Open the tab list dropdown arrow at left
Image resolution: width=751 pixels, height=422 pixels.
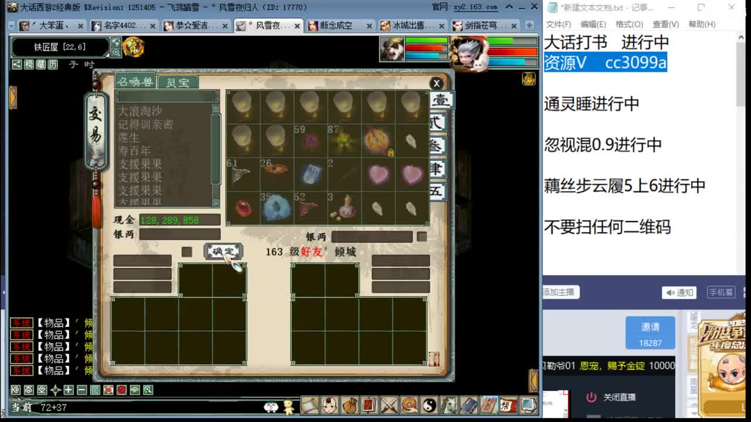coord(11,26)
